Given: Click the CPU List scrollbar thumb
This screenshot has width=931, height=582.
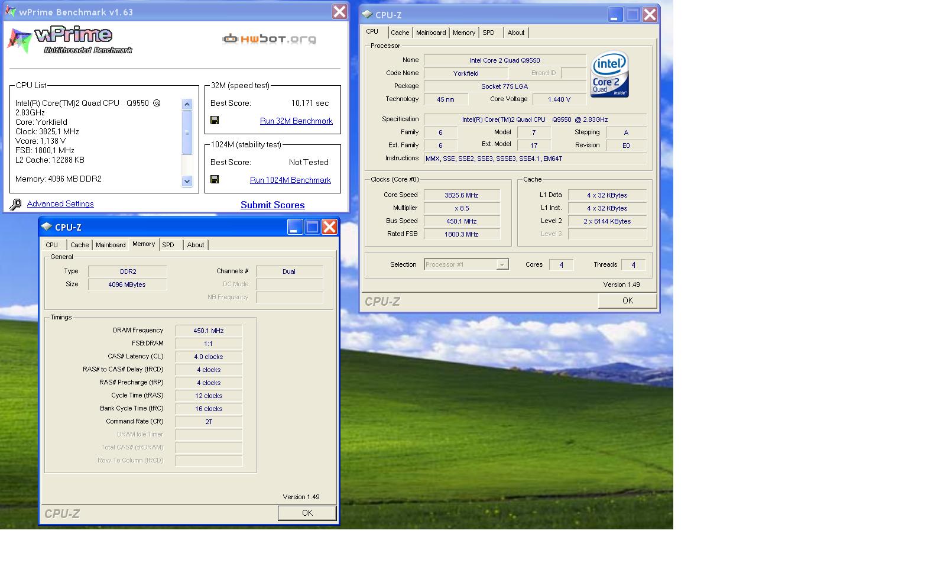Looking at the screenshot, I should pyautogui.click(x=187, y=132).
